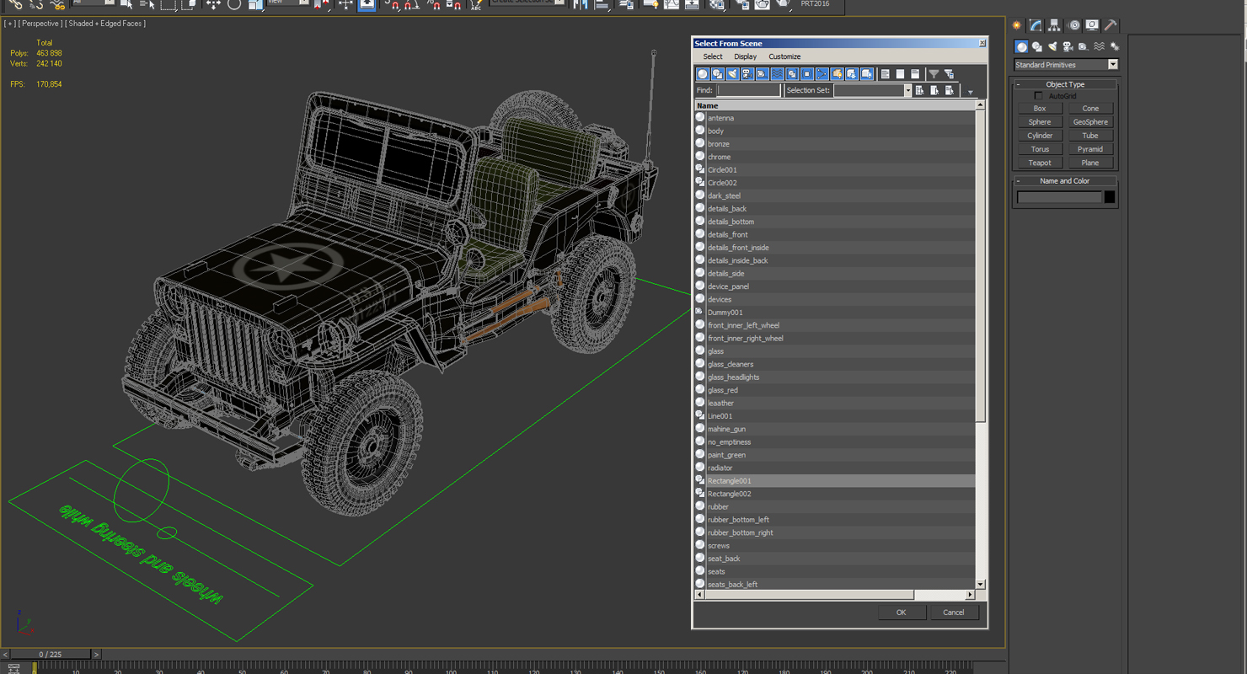This screenshot has width=1247, height=674.
Task: Click the Box primitive button
Action: [1040, 109]
